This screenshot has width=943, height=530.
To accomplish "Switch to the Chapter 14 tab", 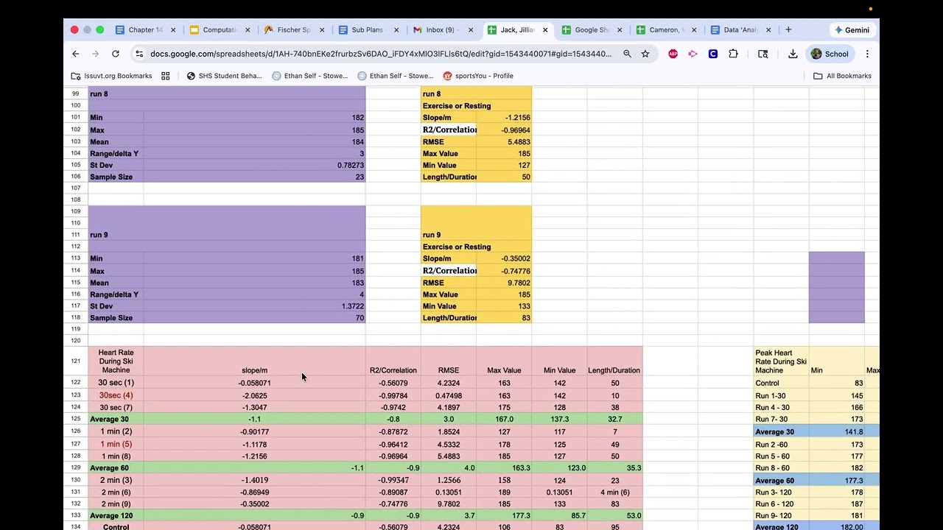I will [144, 30].
